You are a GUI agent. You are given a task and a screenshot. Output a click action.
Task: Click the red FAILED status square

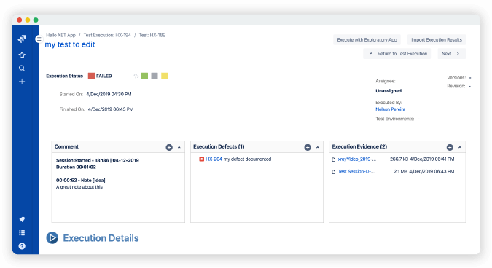click(x=91, y=76)
